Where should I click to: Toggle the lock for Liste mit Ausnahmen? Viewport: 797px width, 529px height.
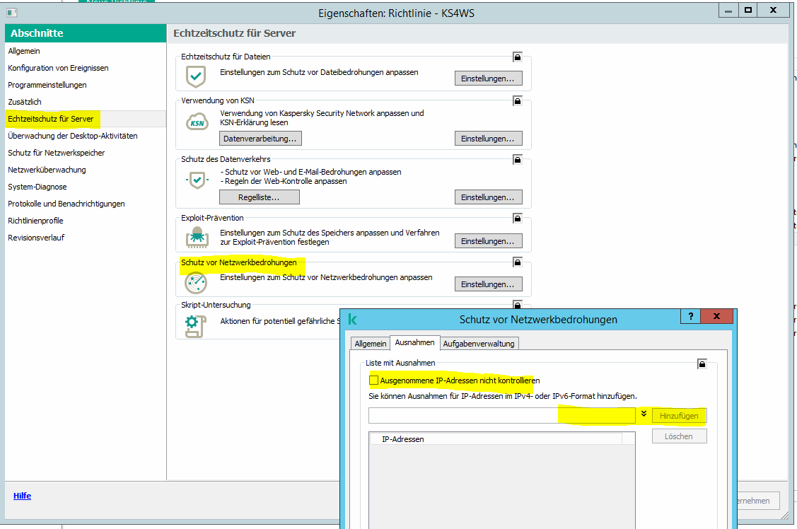pos(702,364)
